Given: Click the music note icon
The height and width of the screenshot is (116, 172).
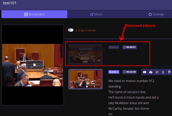Looking at the screenshot, I should coord(92,14).
